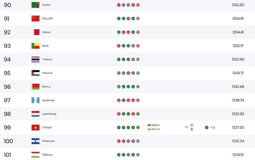
Task: Click the Guatemala flag icon
Action: [x=35, y=100]
